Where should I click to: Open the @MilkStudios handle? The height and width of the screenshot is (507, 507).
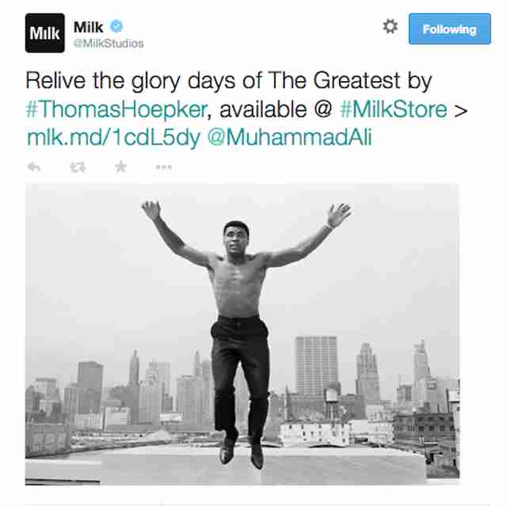coord(109,44)
